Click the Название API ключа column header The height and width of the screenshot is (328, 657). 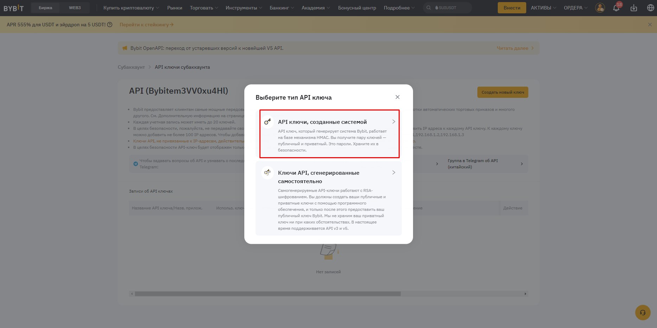pyautogui.click(x=167, y=208)
